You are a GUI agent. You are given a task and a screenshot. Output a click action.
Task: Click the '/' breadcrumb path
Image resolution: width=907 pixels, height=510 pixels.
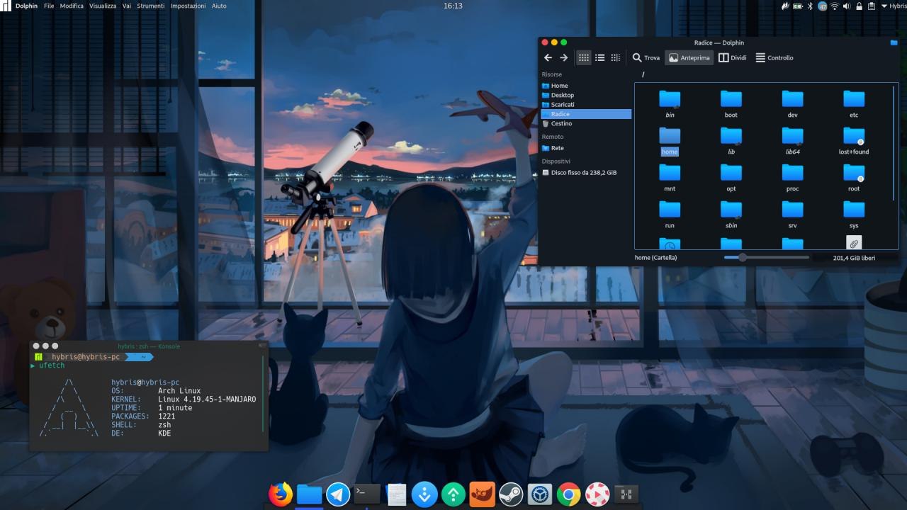click(643, 74)
